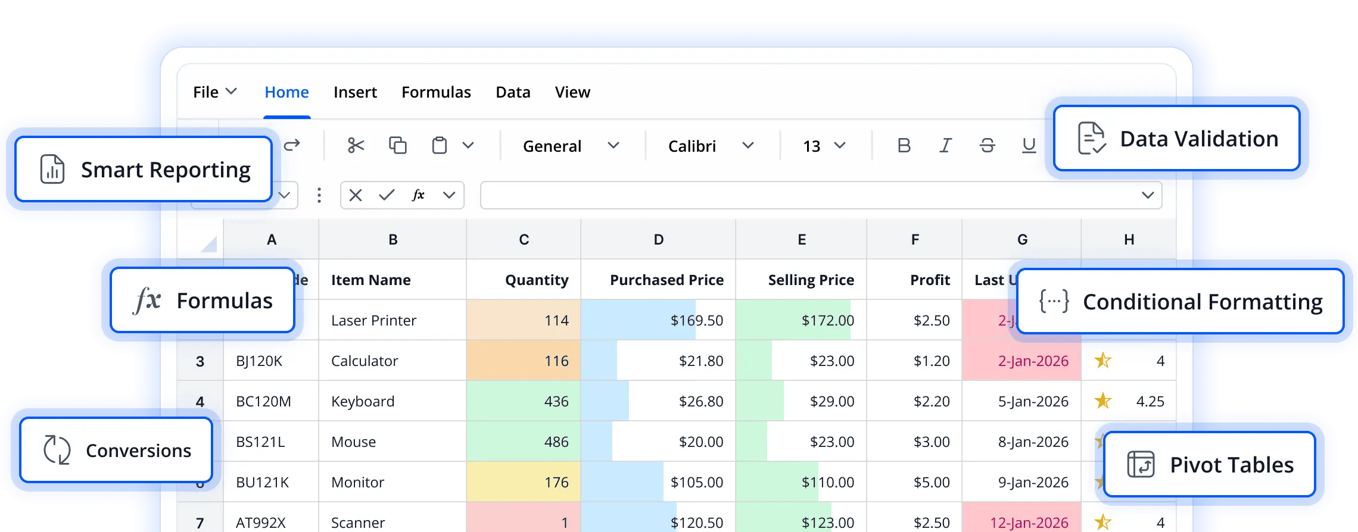The width and height of the screenshot is (1358, 532).
Task: Select the orange-shaded quantity cell 116
Action: 524,361
